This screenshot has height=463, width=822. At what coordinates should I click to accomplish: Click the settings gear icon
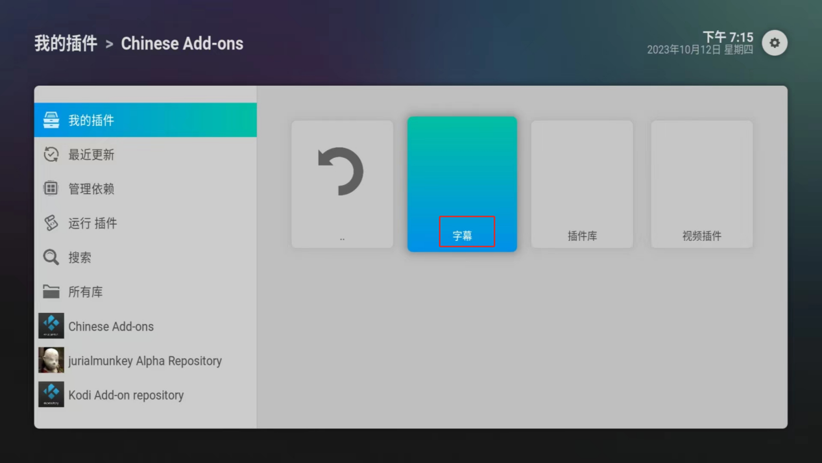pos(774,43)
